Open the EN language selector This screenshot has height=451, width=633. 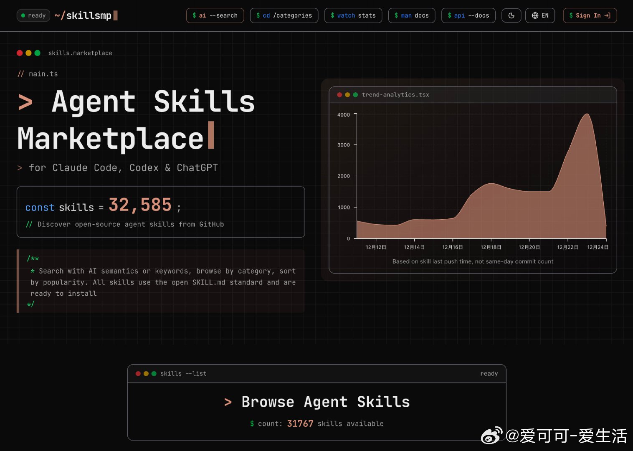[540, 15]
